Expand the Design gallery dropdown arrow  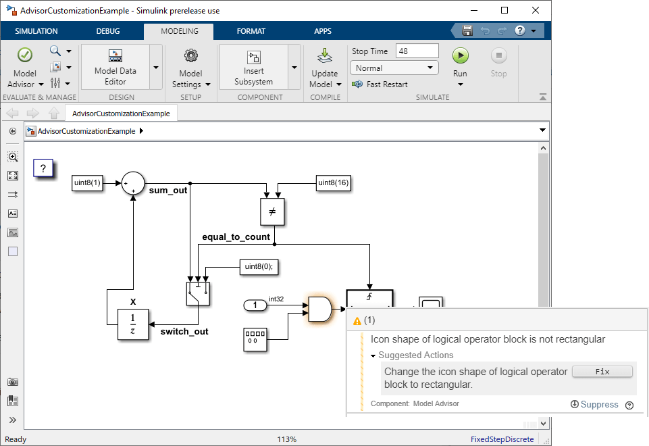(x=156, y=67)
